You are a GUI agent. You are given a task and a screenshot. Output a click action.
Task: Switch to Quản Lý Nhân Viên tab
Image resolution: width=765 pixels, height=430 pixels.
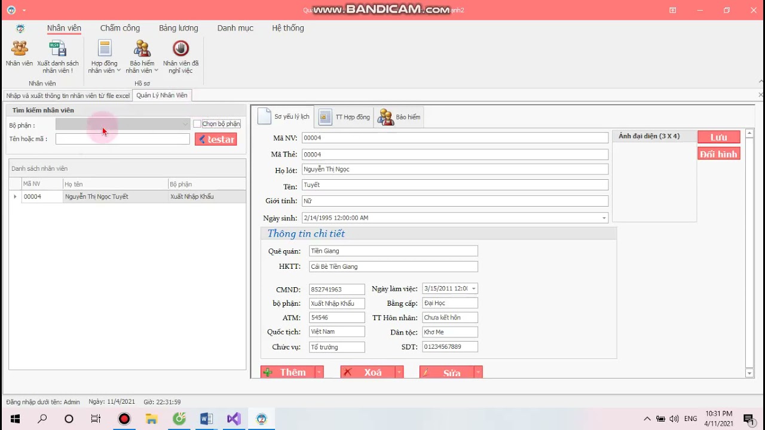click(x=162, y=95)
